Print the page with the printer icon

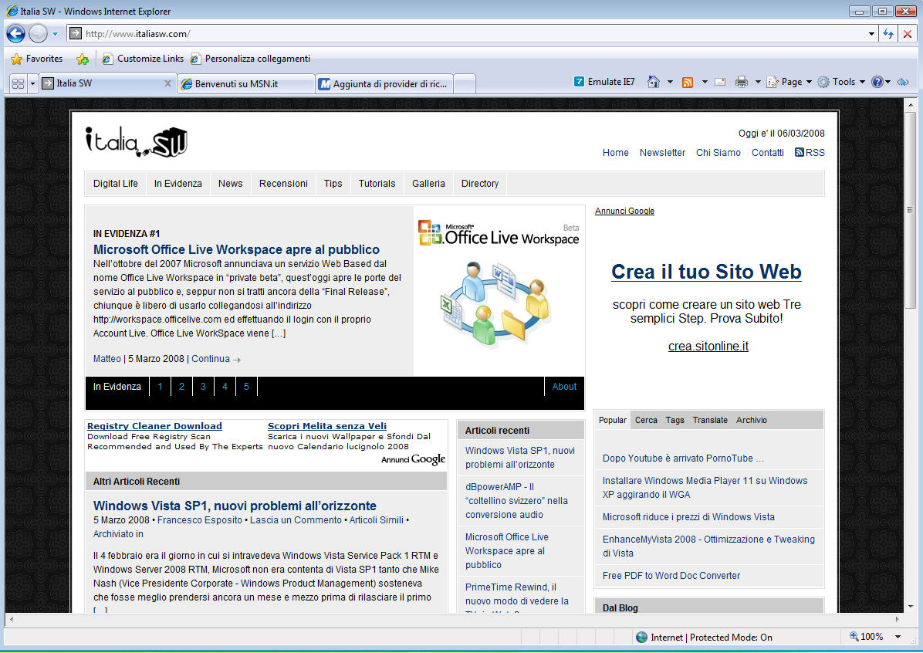[x=741, y=82]
